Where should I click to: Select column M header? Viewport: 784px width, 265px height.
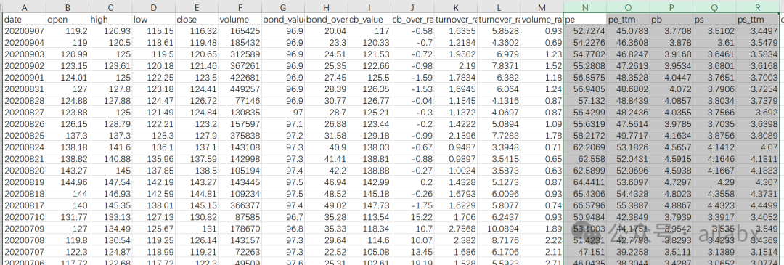(x=542, y=7)
